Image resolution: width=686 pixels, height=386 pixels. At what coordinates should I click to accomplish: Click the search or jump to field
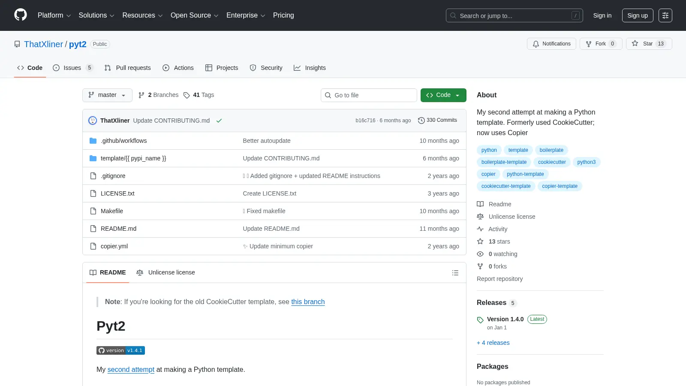coord(514,15)
